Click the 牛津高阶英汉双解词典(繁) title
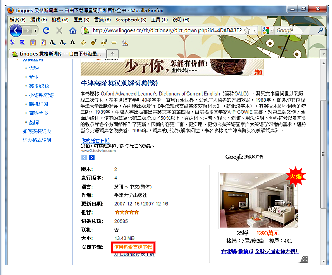The height and width of the screenshot is (275, 332). click(119, 83)
